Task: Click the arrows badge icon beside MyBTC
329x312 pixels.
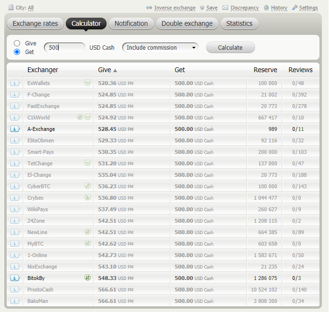Action: [87, 243]
